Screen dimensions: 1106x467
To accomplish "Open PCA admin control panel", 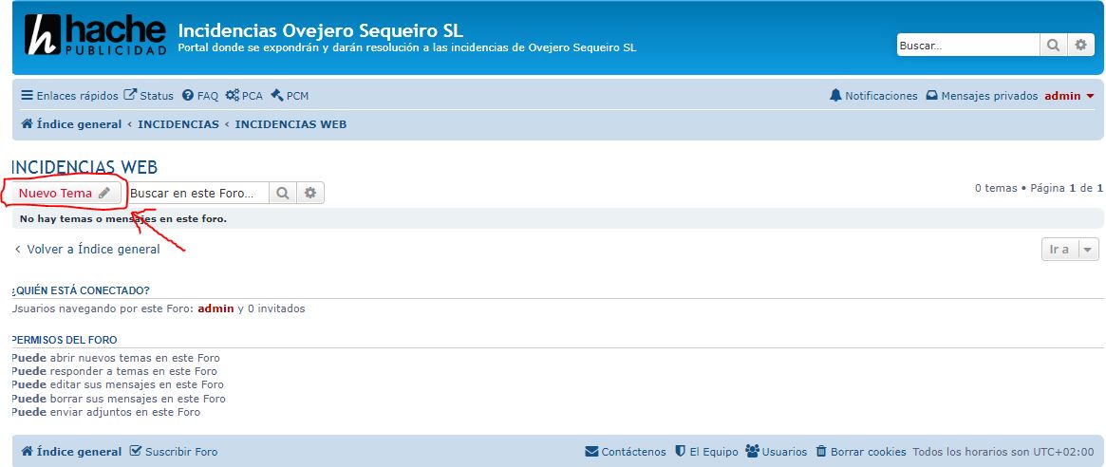I will pyautogui.click(x=244, y=96).
